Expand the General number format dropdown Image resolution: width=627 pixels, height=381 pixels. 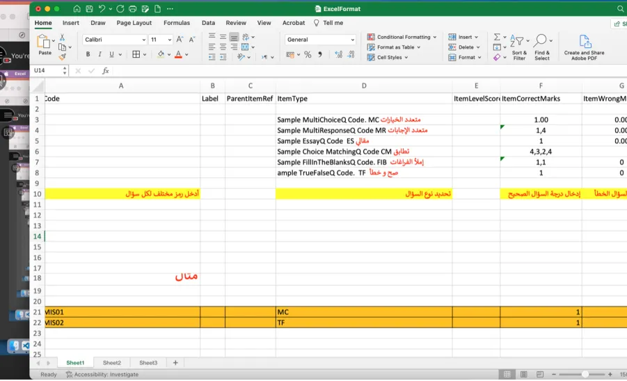[x=320, y=40]
